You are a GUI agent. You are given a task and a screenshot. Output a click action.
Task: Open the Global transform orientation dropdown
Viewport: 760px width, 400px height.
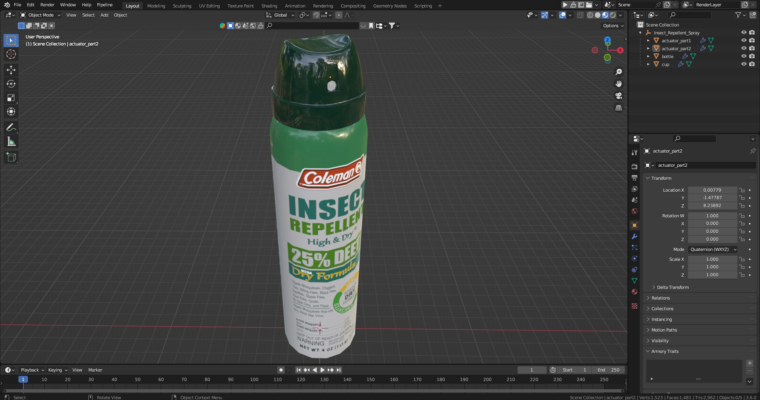(x=280, y=15)
